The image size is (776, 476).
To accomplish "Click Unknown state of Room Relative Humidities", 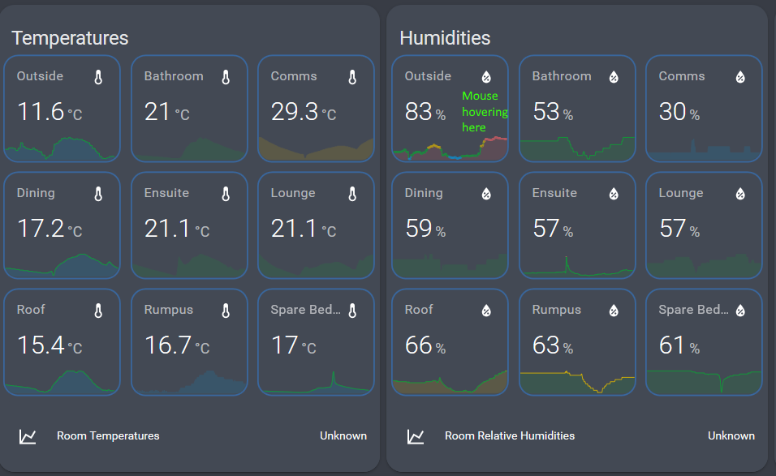I will coord(731,436).
